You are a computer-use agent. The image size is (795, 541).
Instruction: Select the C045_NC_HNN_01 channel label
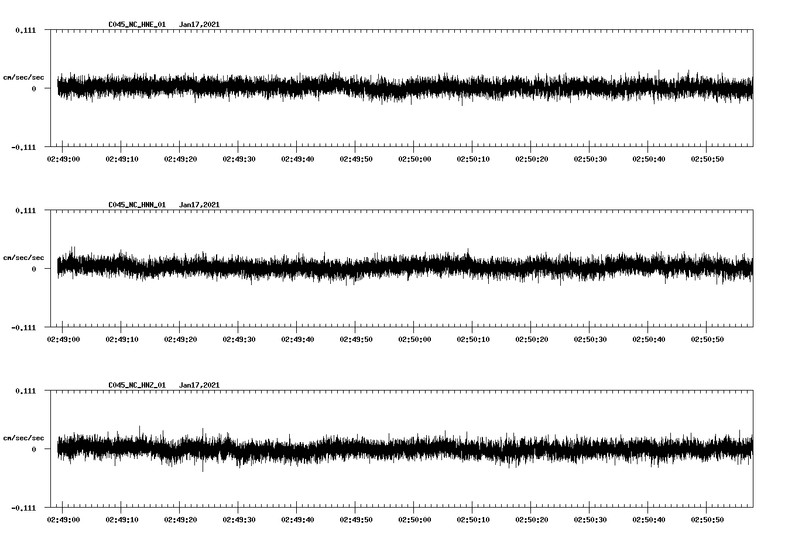136,204
